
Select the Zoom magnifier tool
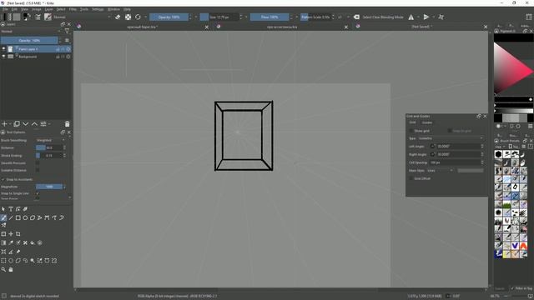tap(3, 269)
